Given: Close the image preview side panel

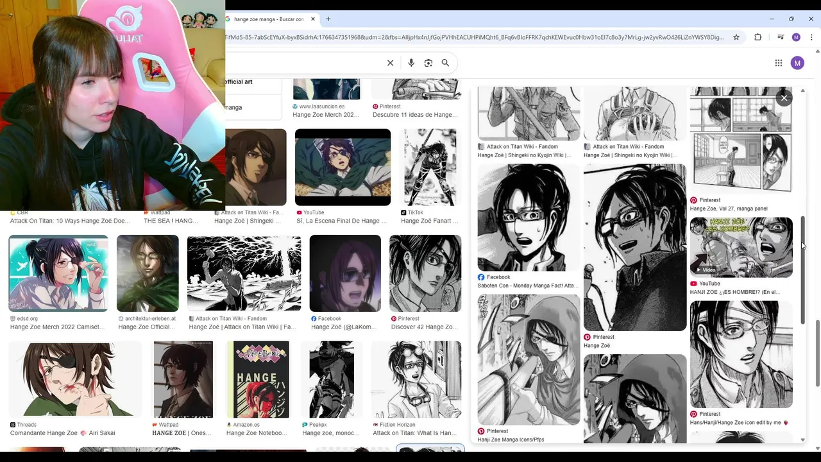Looking at the screenshot, I should point(784,98).
